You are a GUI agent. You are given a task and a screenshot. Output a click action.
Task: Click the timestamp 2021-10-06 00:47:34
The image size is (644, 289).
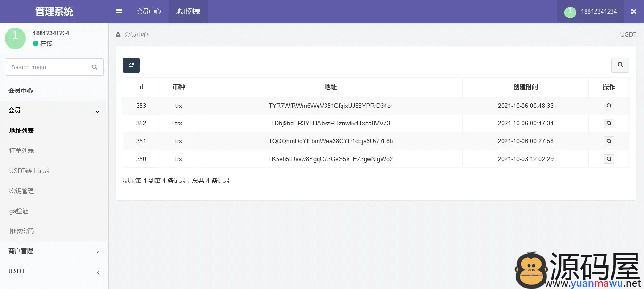click(x=526, y=124)
